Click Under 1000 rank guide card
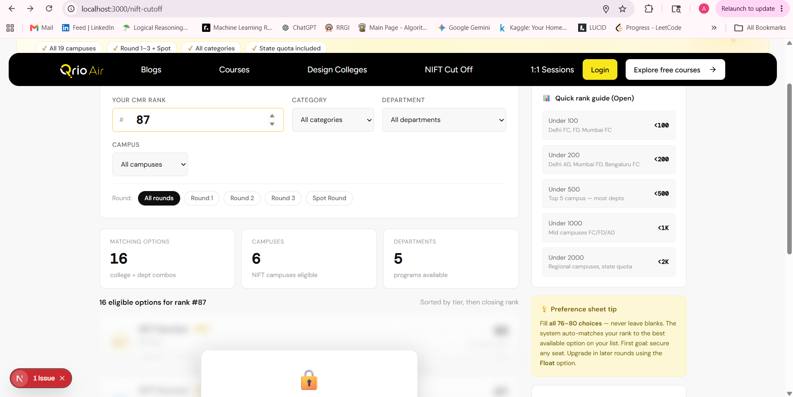The height and width of the screenshot is (397, 793). click(609, 228)
